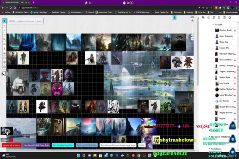Bookmark page with star icon
Image resolution: width=239 pixels, height=159 pixels.
(x=211, y=8)
